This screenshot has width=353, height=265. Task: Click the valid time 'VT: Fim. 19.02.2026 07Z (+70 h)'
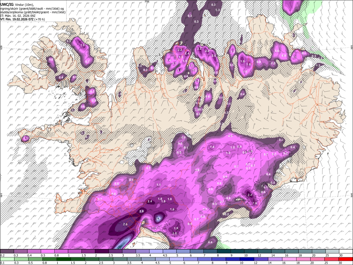(x=23, y=19)
